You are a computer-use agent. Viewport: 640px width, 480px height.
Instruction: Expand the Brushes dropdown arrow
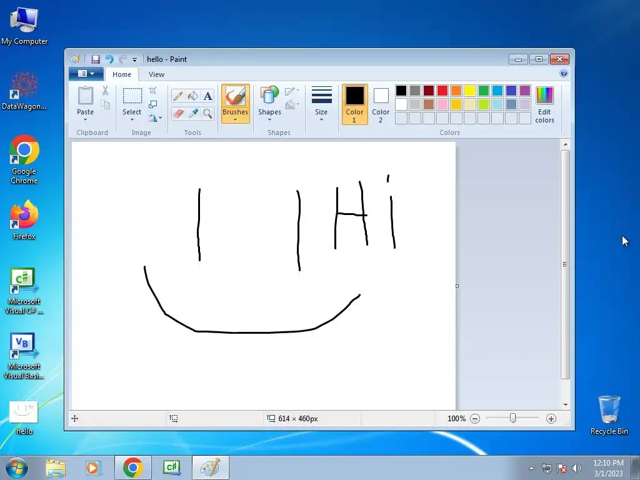tap(236, 120)
